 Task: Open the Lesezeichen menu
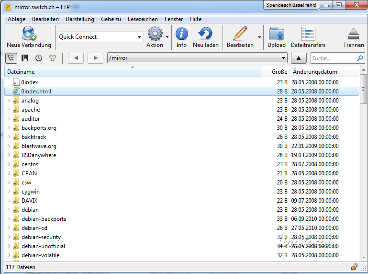click(x=143, y=19)
